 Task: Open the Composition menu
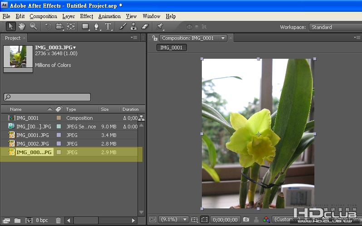pos(43,16)
